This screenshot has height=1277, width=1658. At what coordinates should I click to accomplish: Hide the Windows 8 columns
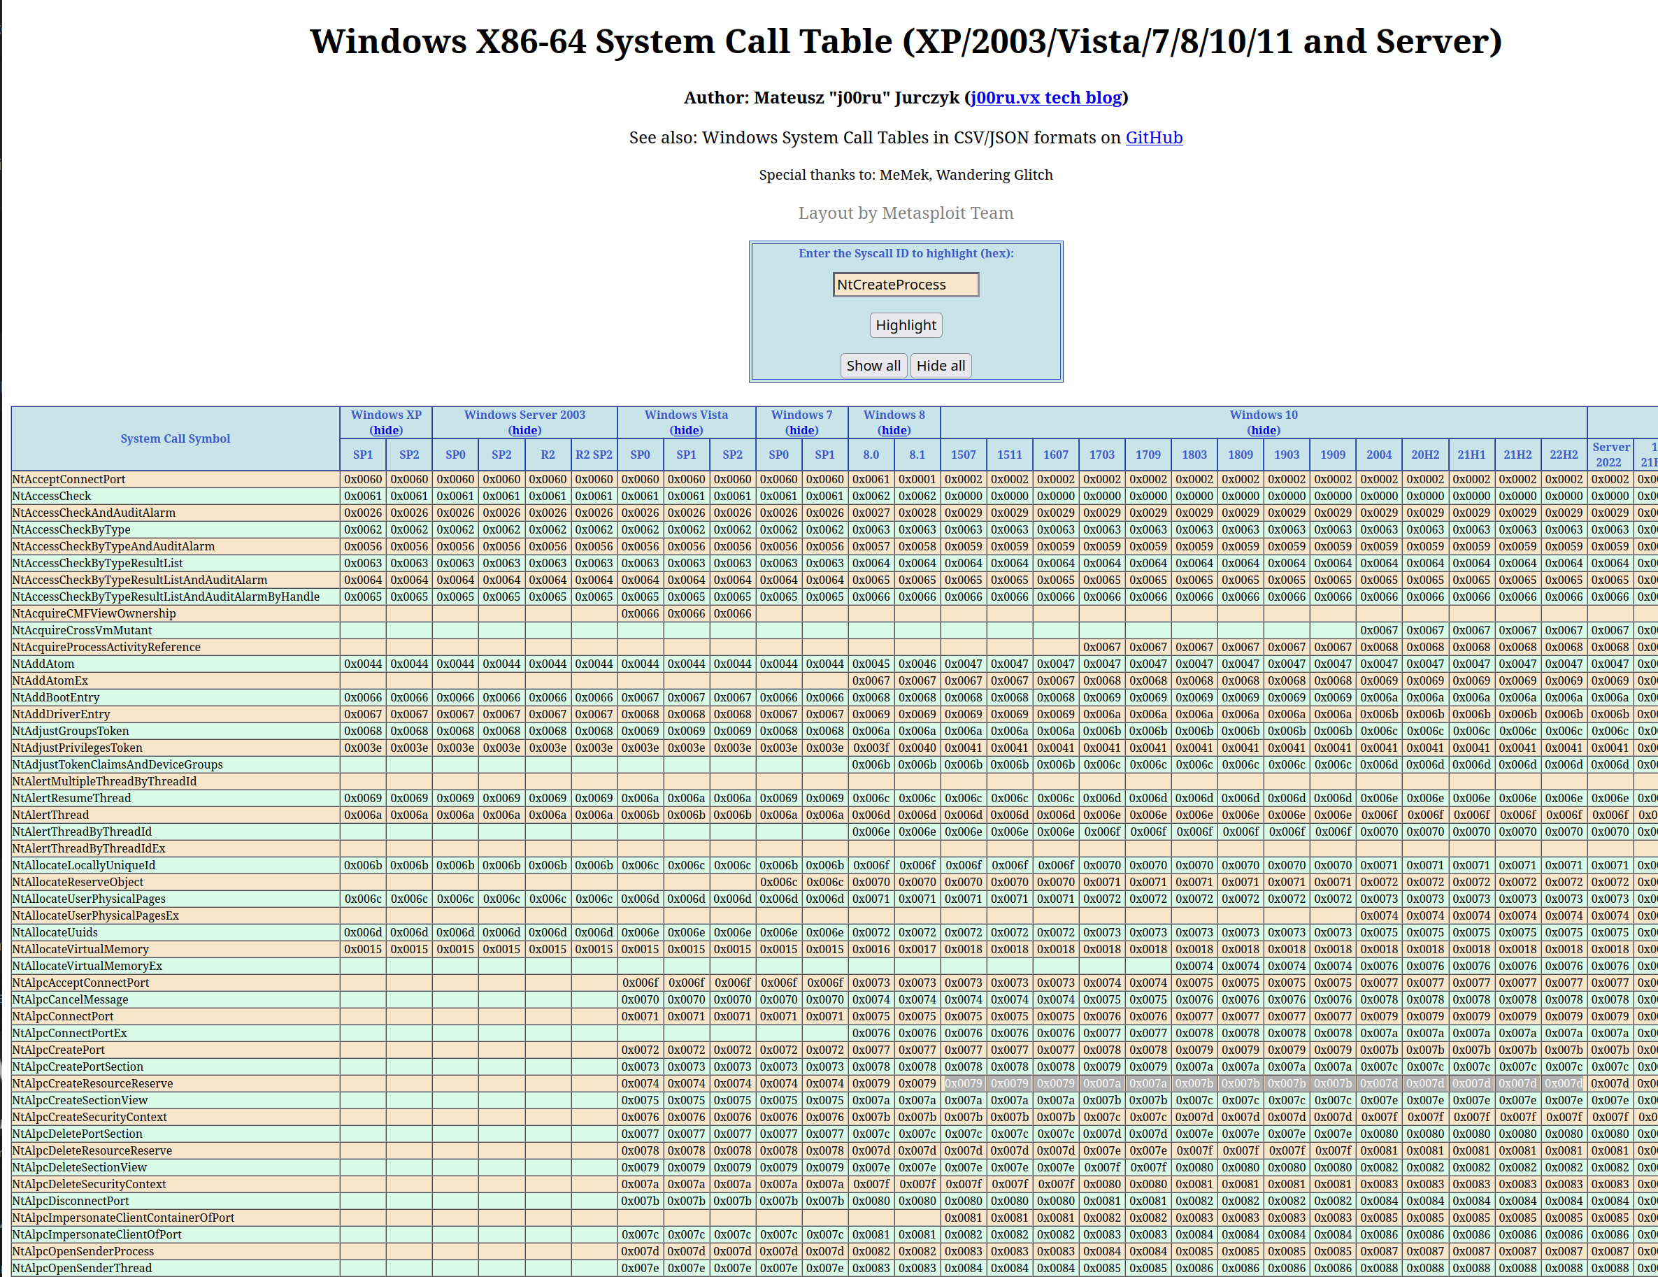click(x=894, y=431)
